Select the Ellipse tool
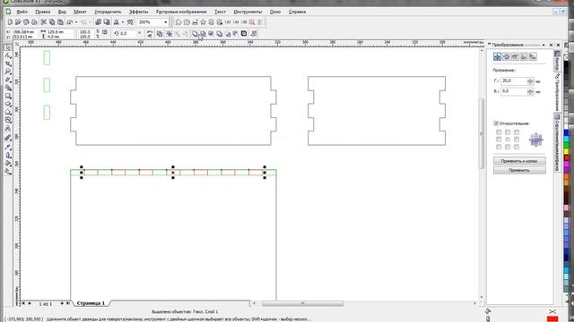The image size is (574, 322). point(8,104)
